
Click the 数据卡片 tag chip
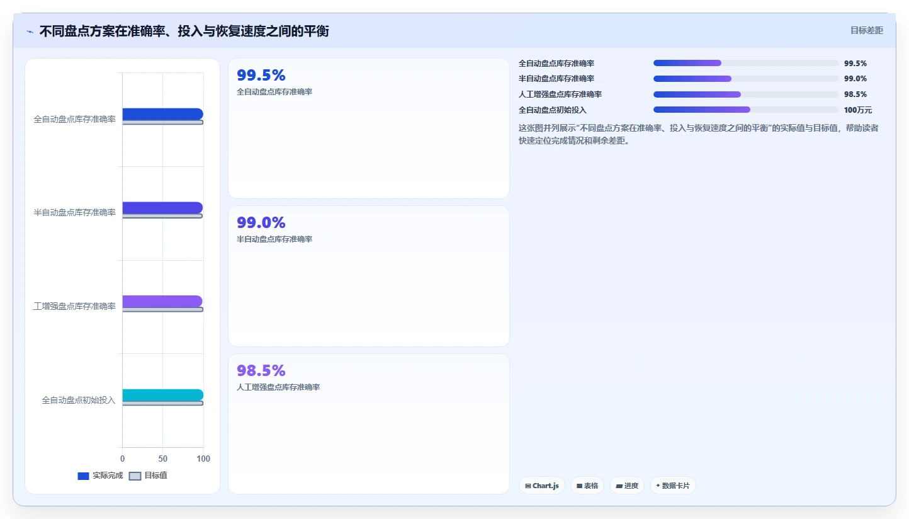(673, 486)
